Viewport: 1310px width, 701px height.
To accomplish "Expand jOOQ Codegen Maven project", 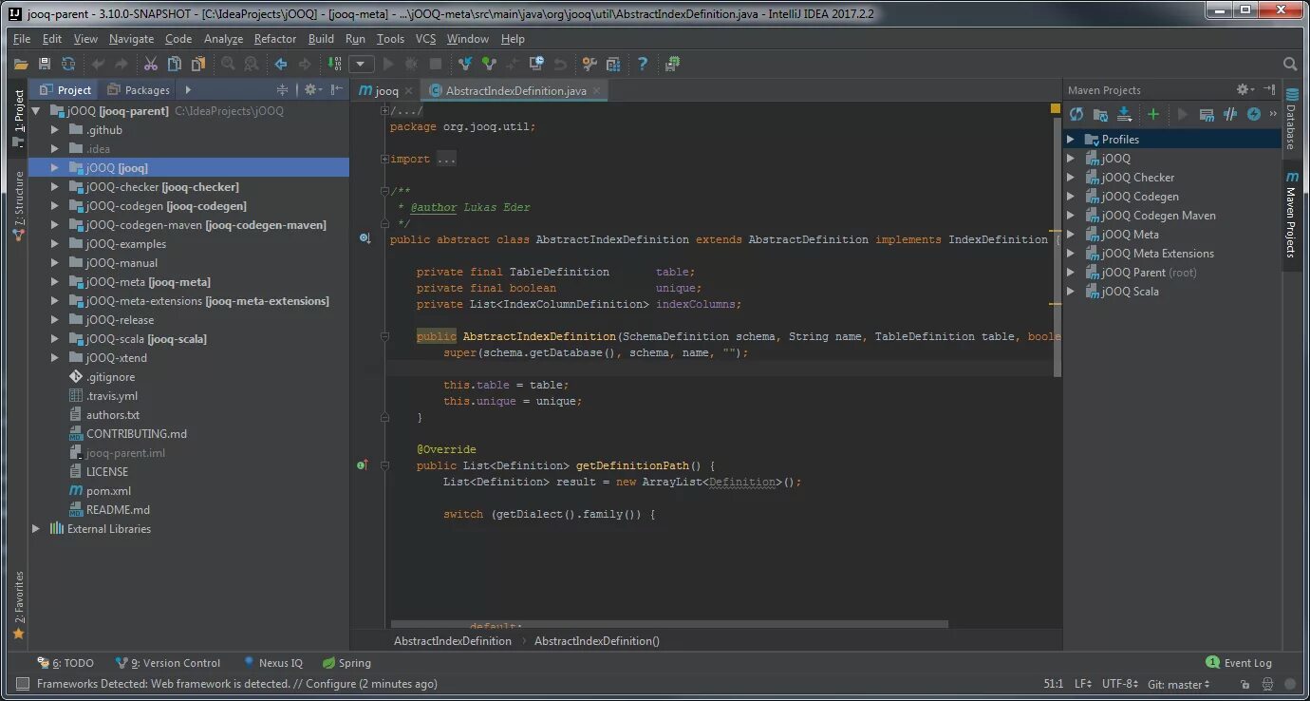I will (x=1071, y=216).
